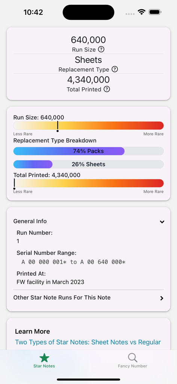Tap the home indicator bar
This screenshot has height=384, width=177.
[88, 379]
